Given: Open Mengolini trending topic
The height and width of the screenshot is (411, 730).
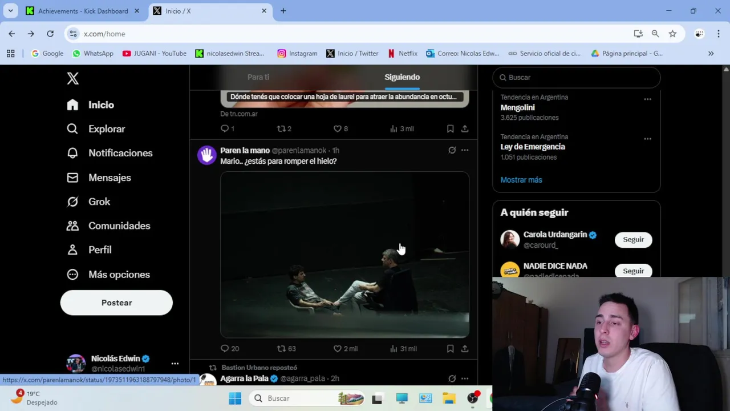Looking at the screenshot, I should click(x=517, y=107).
